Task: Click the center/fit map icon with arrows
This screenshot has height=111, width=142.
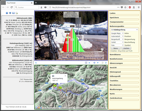Action: tap(94, 63)
